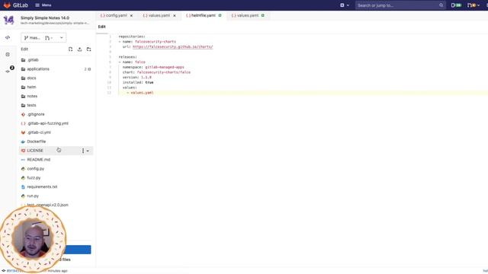Click the magnifier icon in the search box
Screen dimensions: 488x274
tap(441, 5)
